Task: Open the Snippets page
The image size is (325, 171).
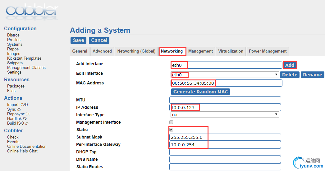Action: (x=15, y=63)
